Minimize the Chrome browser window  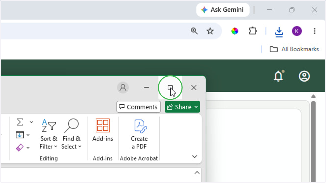269,10
